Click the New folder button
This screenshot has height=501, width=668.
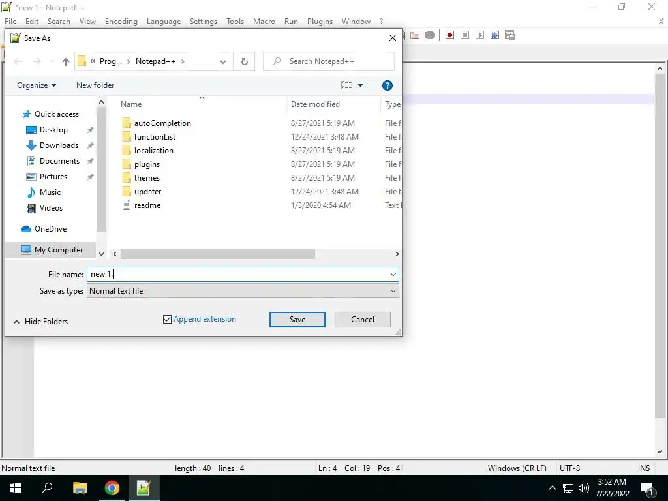(x=95, y=85)
